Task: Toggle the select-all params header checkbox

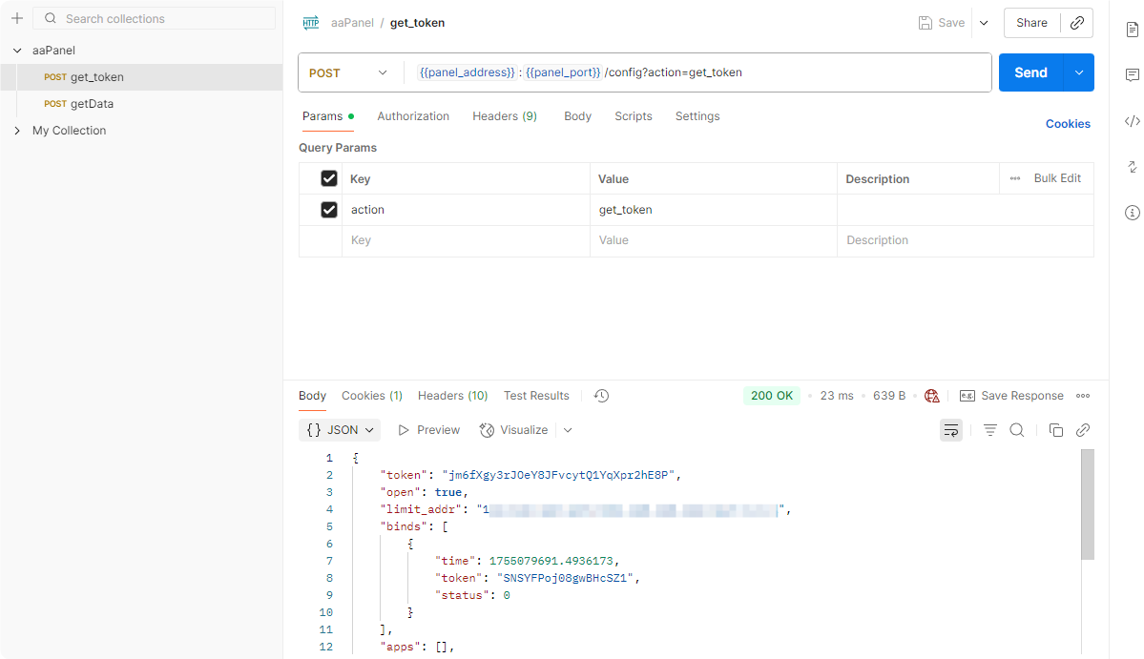Action: (x=329, y=178)
